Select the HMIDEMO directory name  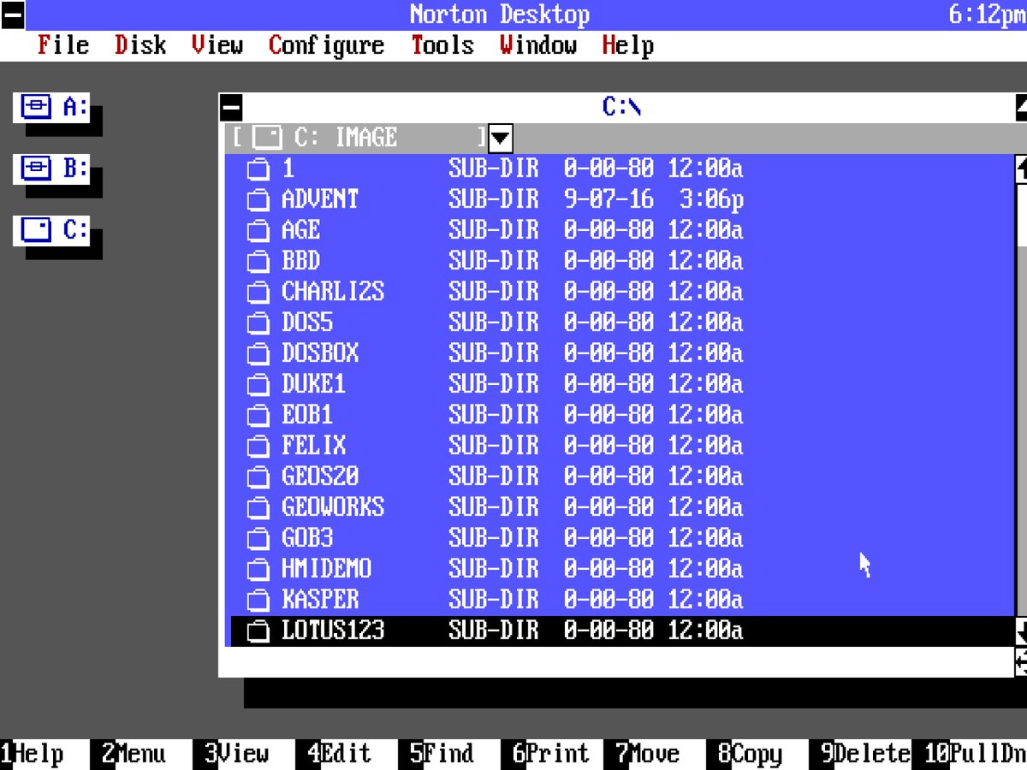pos(326,571)
